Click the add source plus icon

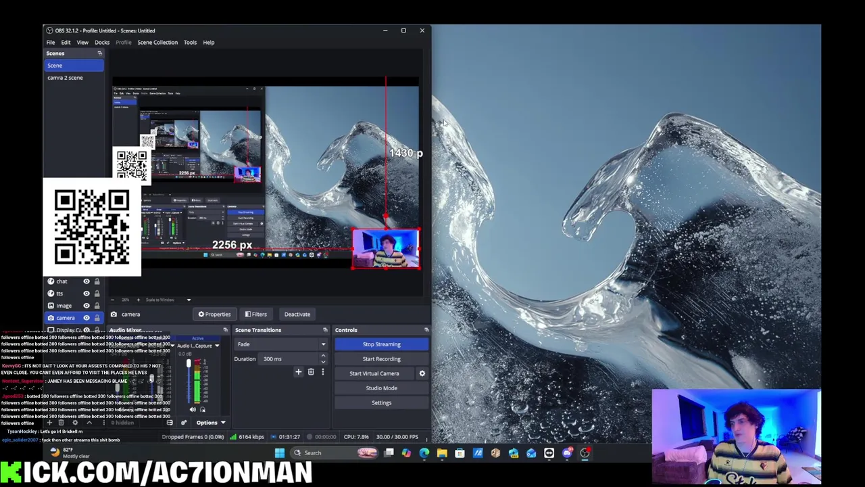(50, 423)
